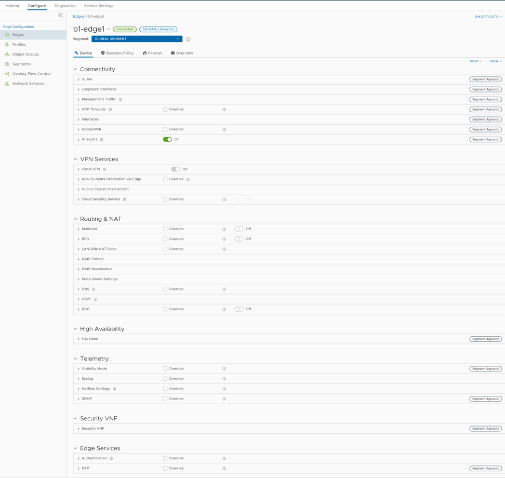Collapse the left sidebar with double-chevron icon
The image size is (505, 478).
coord(60,16)
